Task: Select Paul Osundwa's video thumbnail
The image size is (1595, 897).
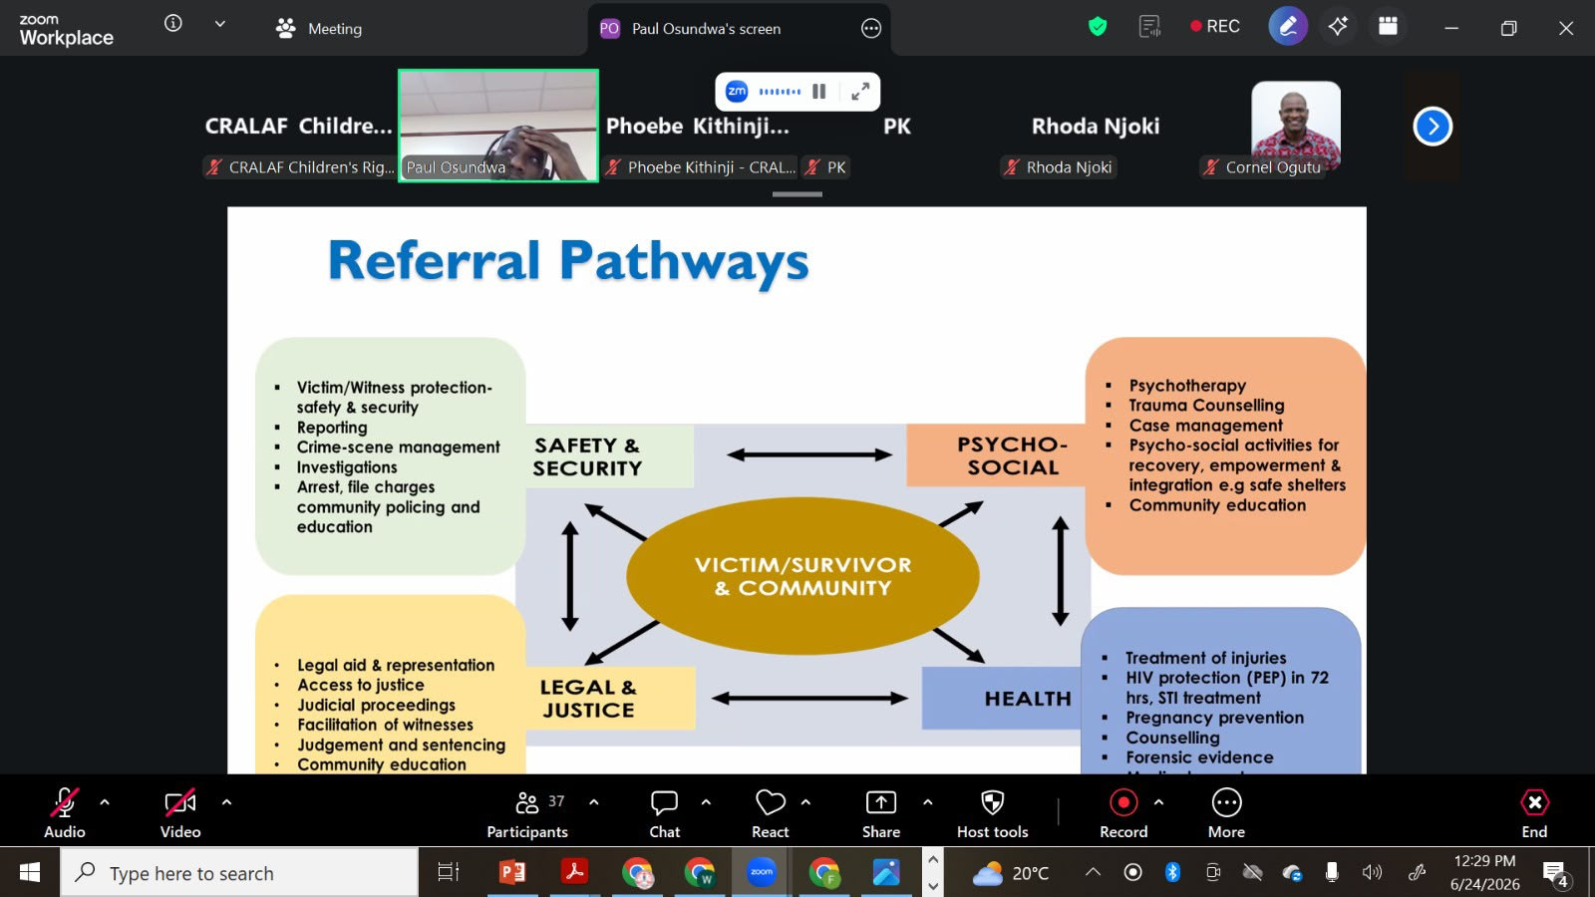Action: click(498, 126)
